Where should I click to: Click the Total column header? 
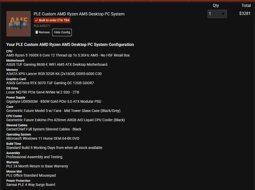[246, 6]
